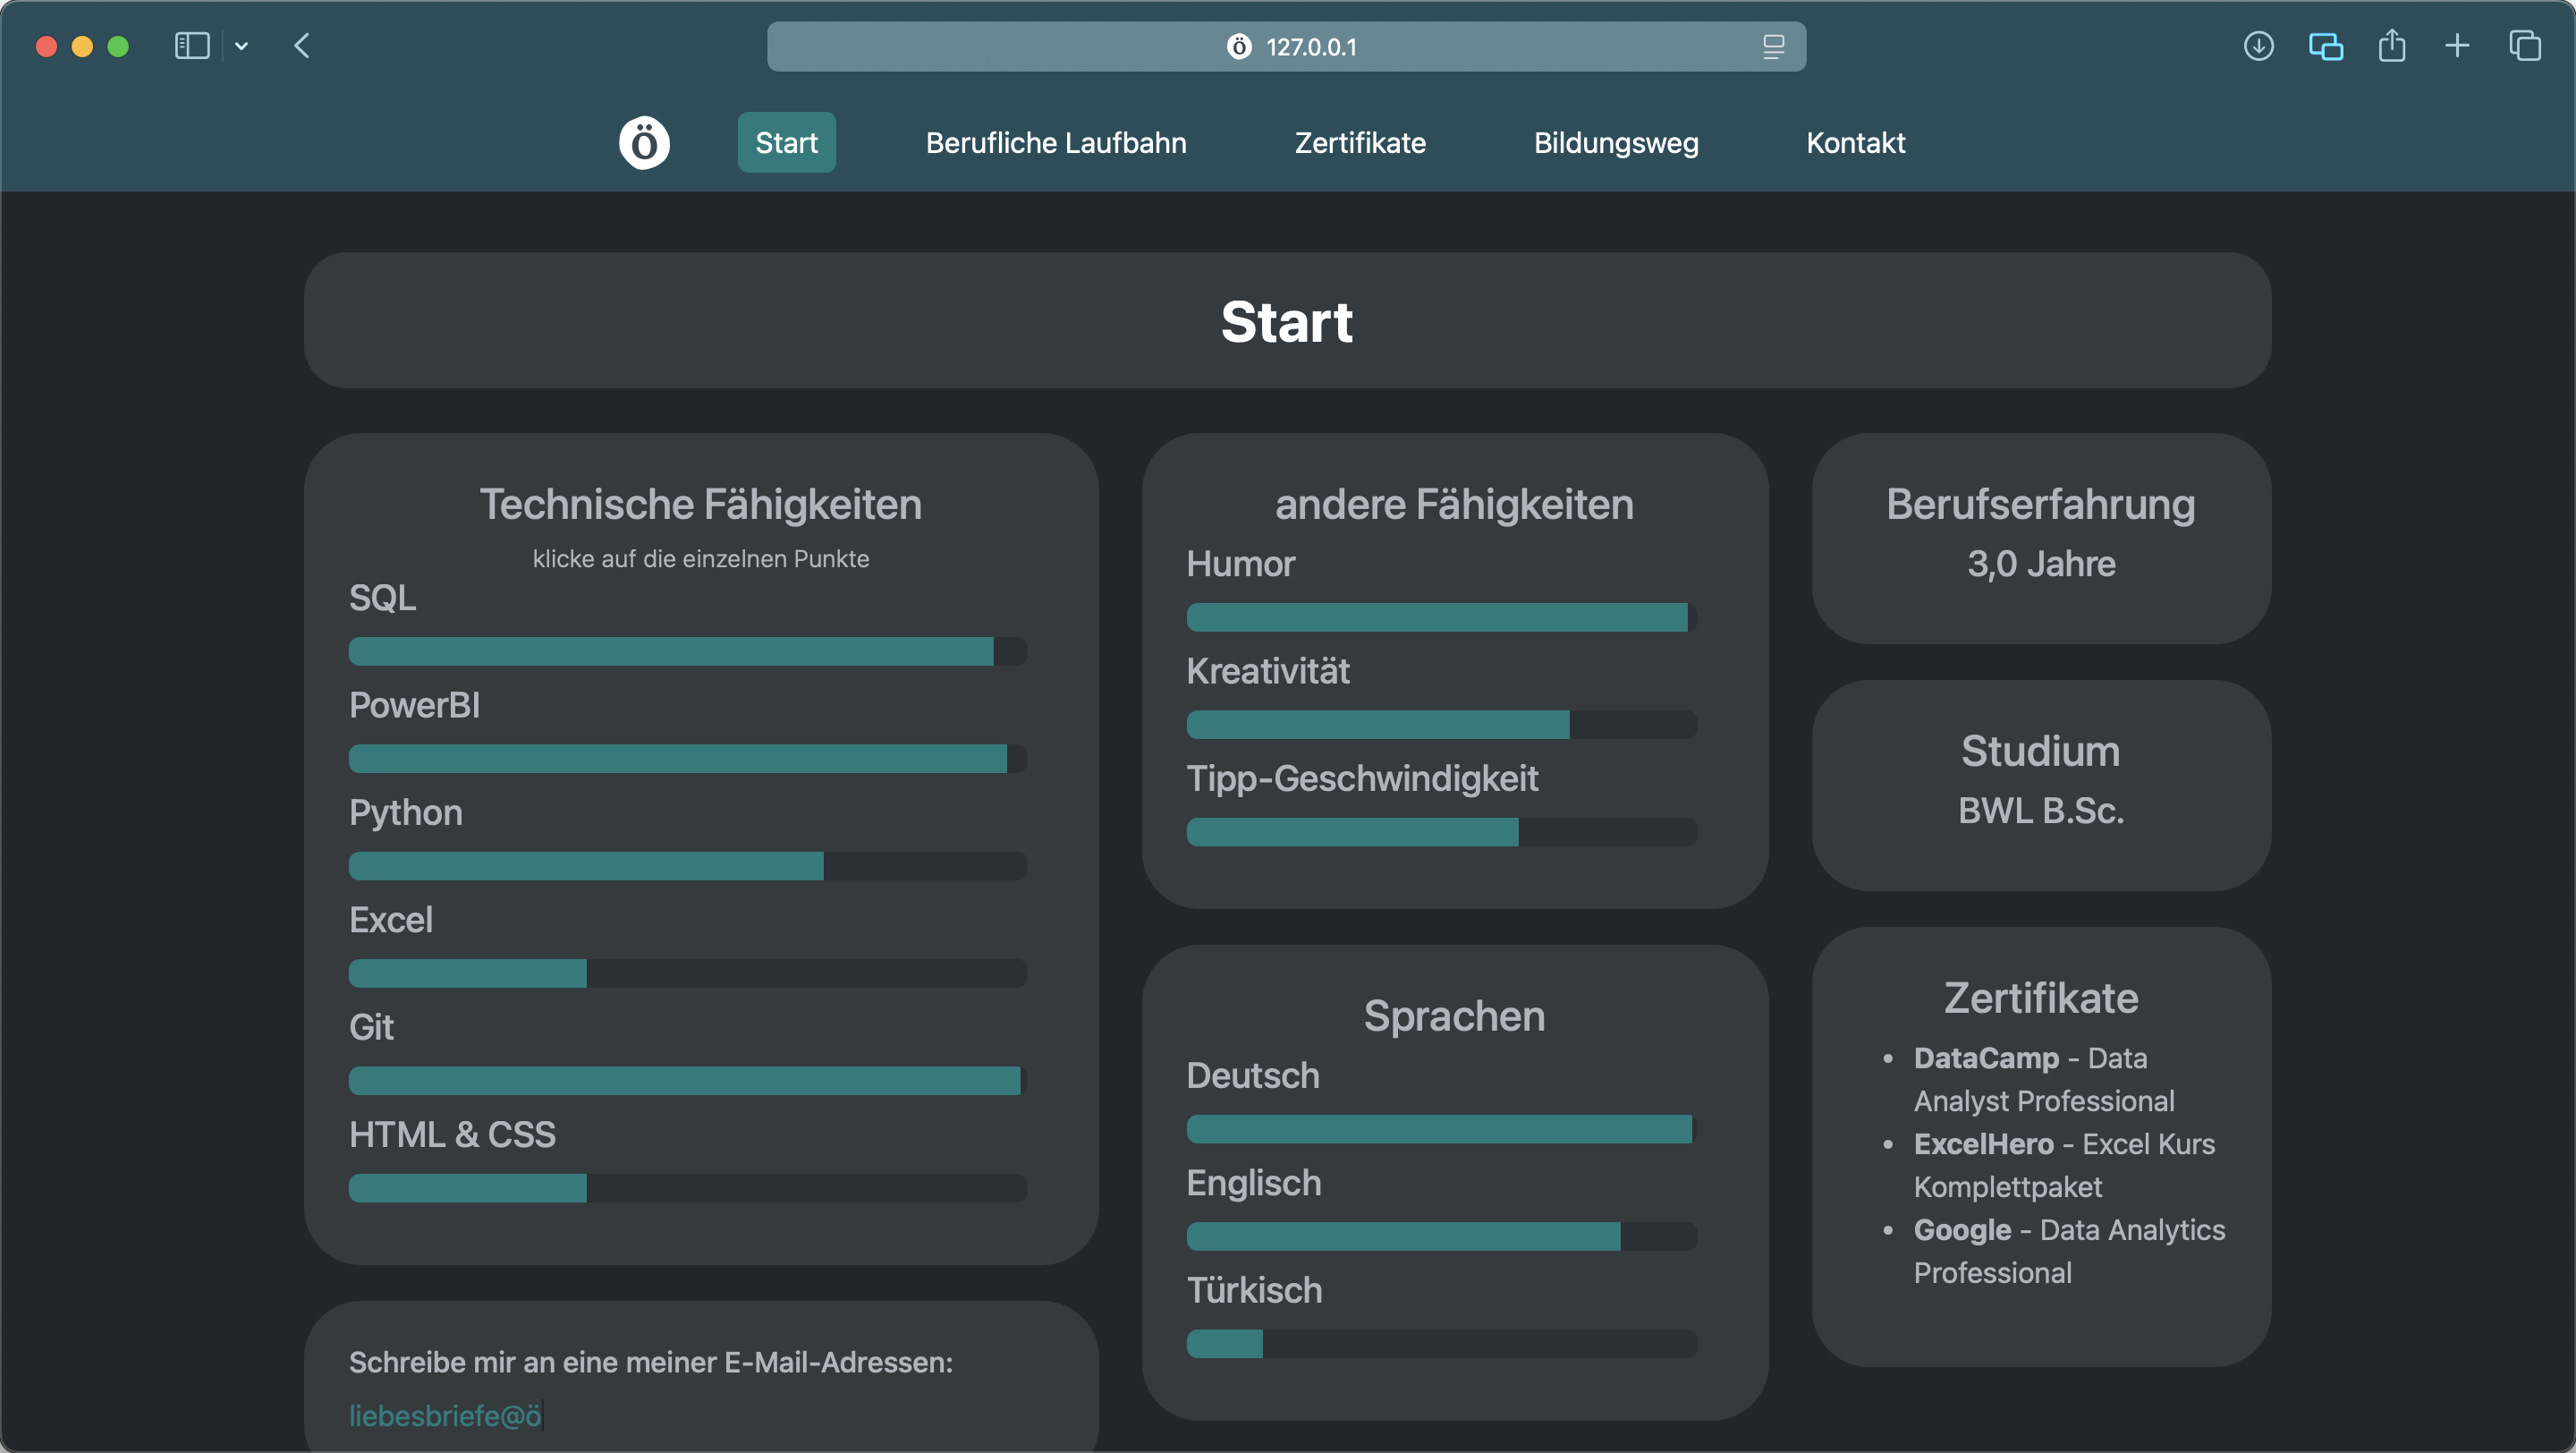Click the Python progress bar
Screen dimensions: 2576x1453
click(x=688, y=866)
